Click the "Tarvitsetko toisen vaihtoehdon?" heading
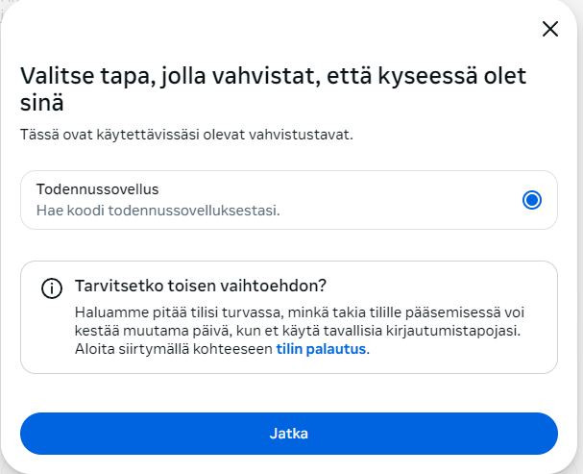This screenshot has width=583, height=474. click(201, 287)
